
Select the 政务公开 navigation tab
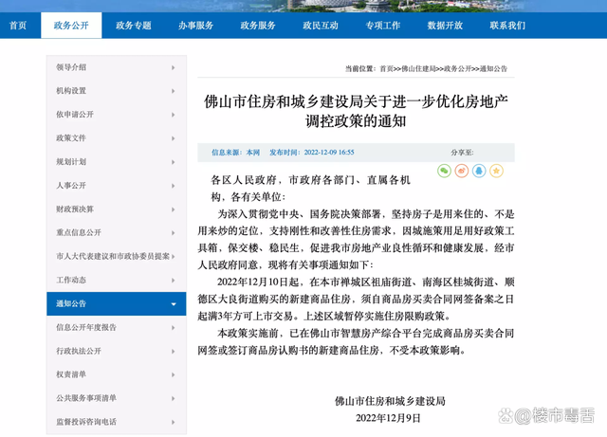click(71, 26)
